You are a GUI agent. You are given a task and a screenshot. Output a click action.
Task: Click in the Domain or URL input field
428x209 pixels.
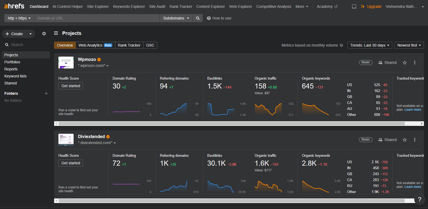(97, 18)
